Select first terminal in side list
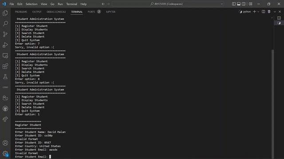 (279, 18)
